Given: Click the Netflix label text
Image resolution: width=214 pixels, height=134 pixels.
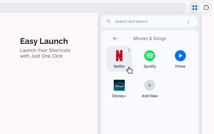Looking at the screenshot, I should coord(119,66).
